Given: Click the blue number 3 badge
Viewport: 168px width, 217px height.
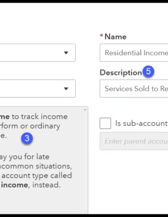Looking at the screenshot, I should [27, 138].
